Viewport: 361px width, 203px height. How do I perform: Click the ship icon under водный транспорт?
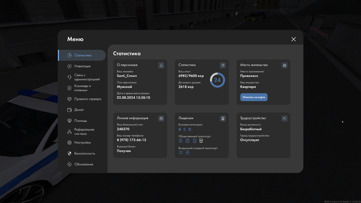[188, 152]
